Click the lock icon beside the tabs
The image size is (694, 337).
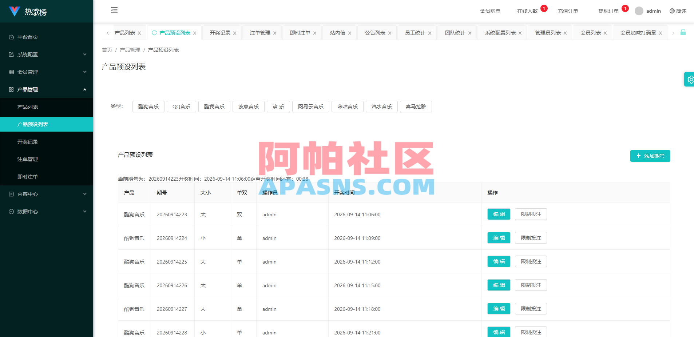pos(683,32)
